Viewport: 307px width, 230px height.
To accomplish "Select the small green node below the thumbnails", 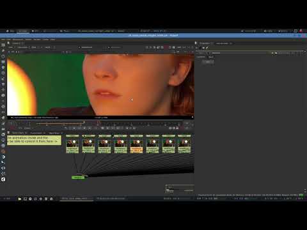I will [78, 178].
